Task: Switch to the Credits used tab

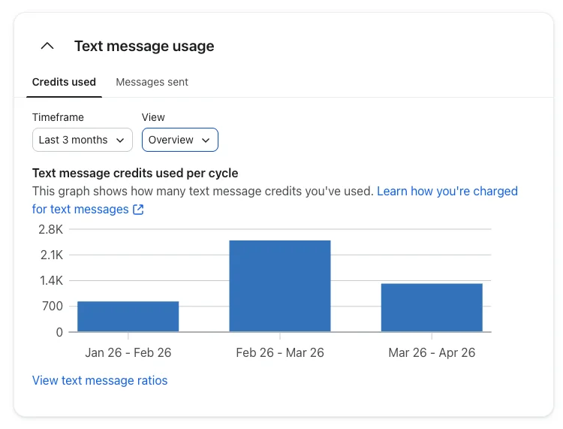Action: [64, 82]
